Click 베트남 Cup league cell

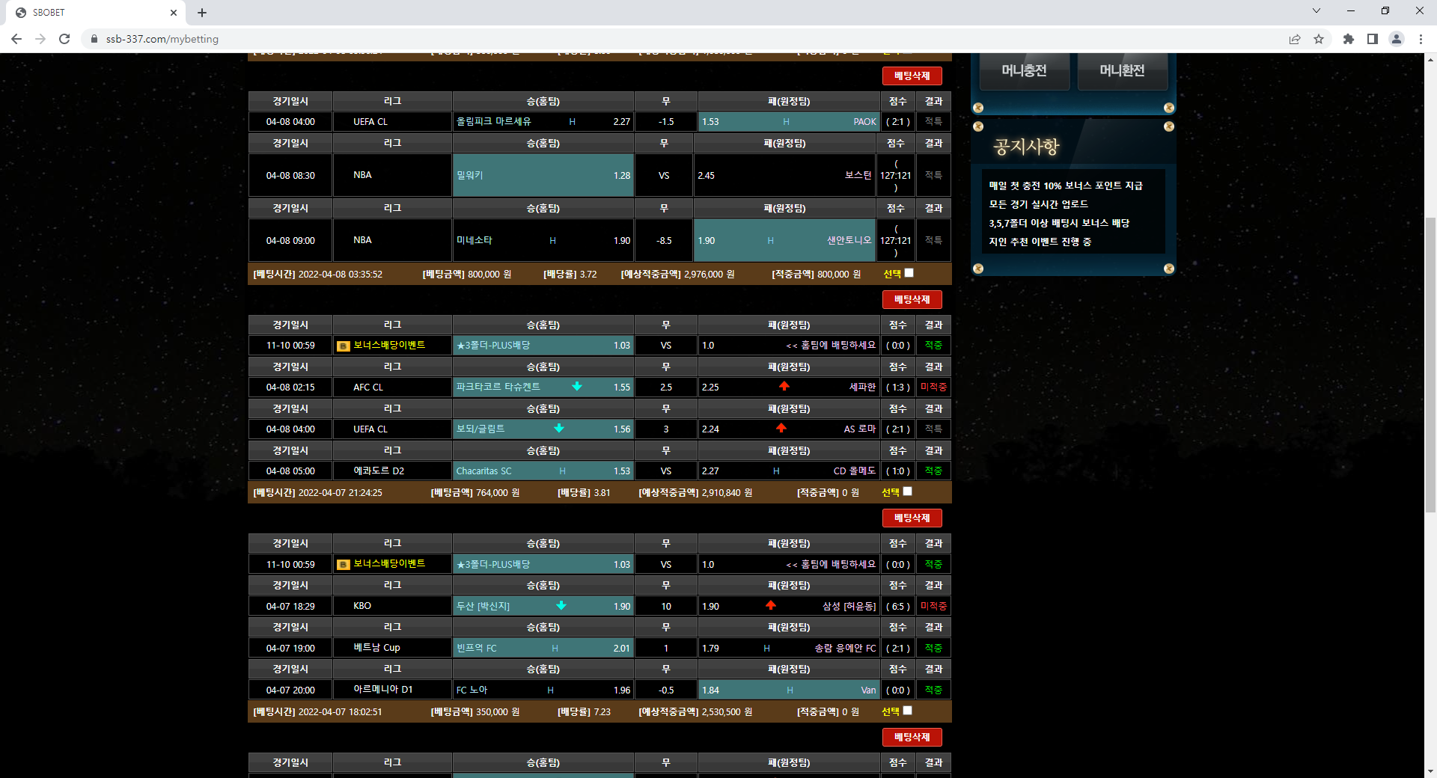(x=392, y=648)
